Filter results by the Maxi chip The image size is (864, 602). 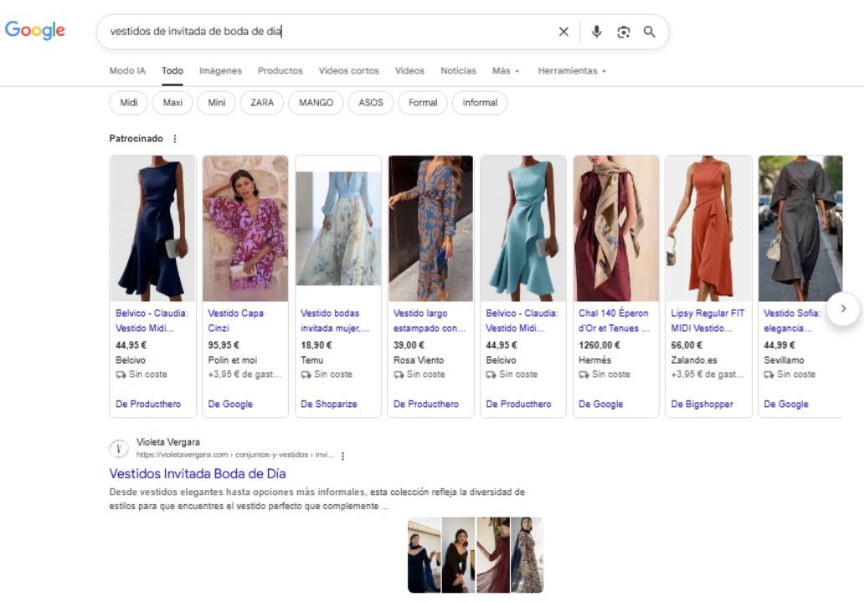(172, 103)
